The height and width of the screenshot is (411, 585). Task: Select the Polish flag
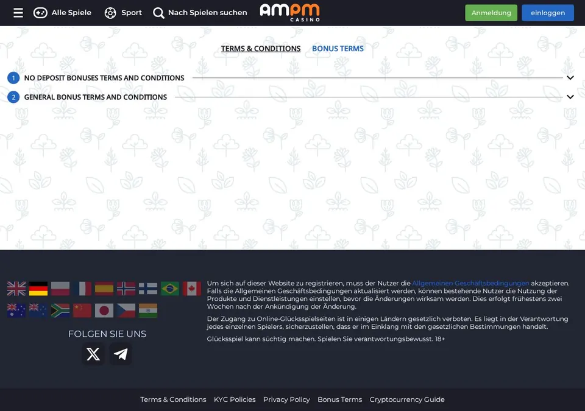pos(60,289)
